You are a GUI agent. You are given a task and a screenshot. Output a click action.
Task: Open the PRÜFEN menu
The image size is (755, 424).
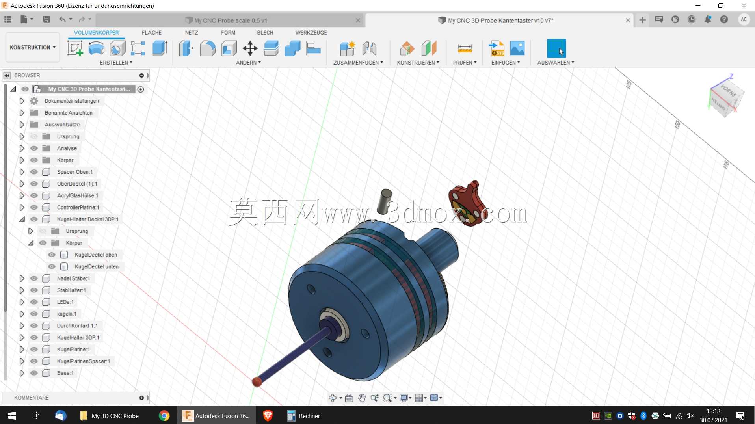465,63
